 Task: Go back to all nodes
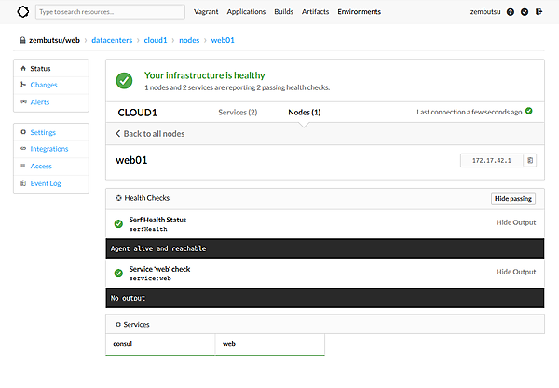150,134
